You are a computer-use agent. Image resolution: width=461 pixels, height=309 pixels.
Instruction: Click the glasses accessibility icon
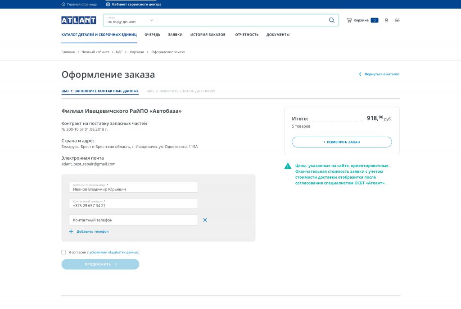pos(397,20)
